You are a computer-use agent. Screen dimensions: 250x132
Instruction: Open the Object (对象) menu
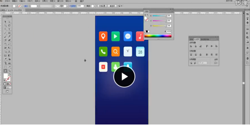[x=22, y=1]
